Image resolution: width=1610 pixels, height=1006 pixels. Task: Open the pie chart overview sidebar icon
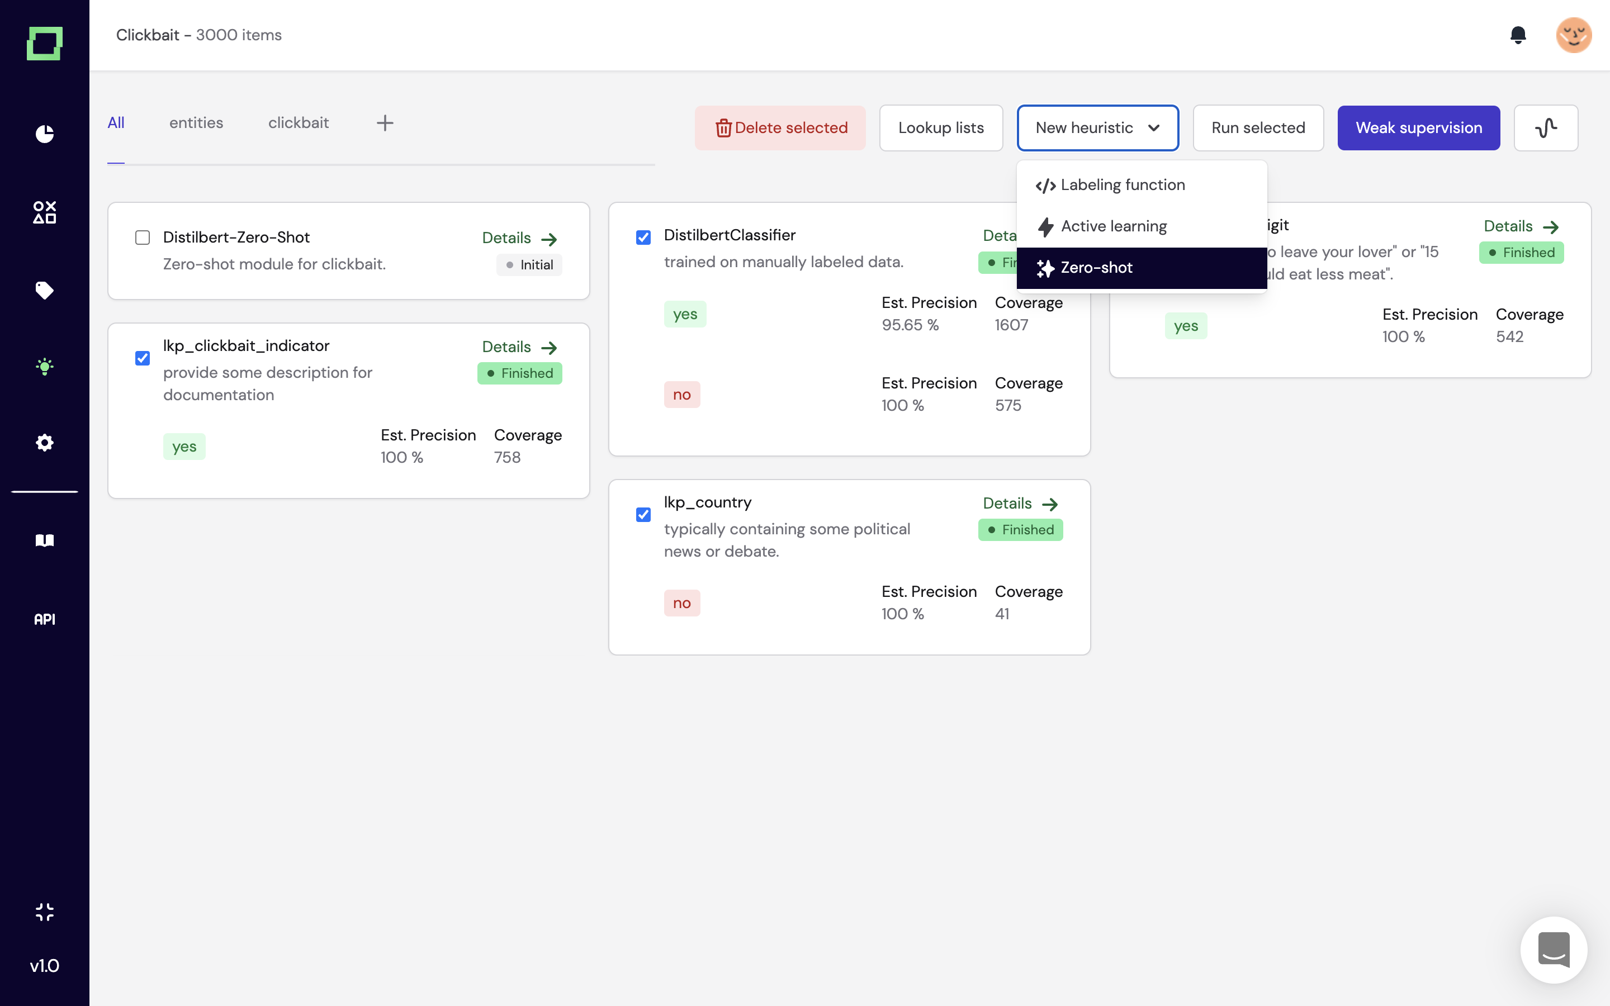(x=45, y=134)
